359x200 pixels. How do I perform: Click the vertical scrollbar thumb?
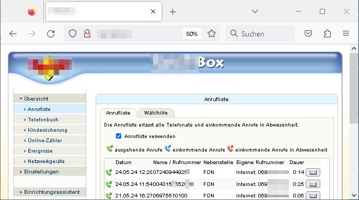(x=354, y=89)
